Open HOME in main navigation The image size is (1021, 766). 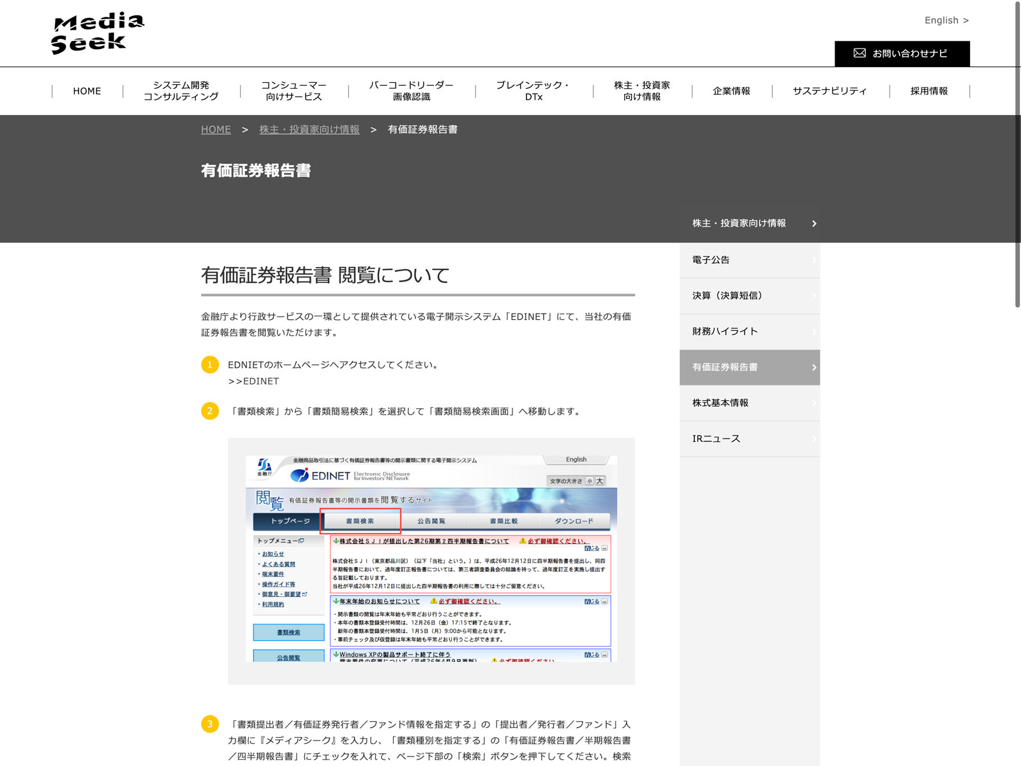click(87, 91)
